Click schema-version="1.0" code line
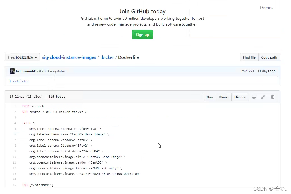The height and width of the screenshot is (194, 291). pos(65,129)
